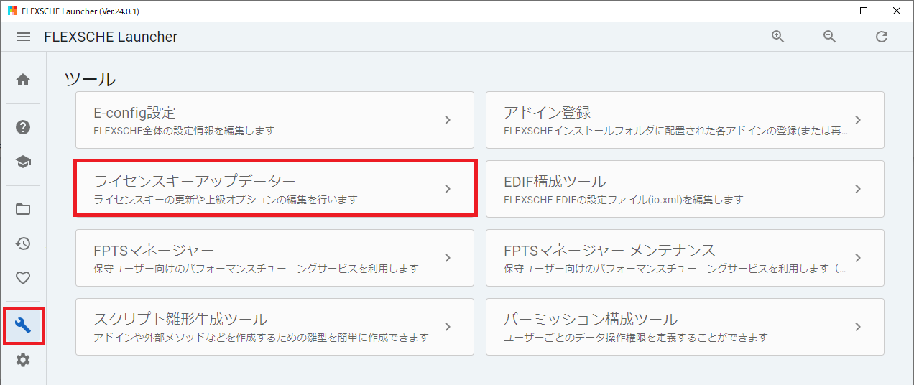Open E-config設定 tool card
This screenshot has height=385, width=914.
click(274, 120)
